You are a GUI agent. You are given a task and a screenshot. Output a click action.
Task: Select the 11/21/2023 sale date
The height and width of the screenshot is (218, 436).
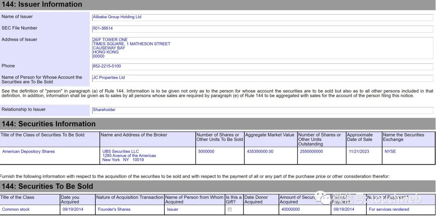[x=358, y=151]
